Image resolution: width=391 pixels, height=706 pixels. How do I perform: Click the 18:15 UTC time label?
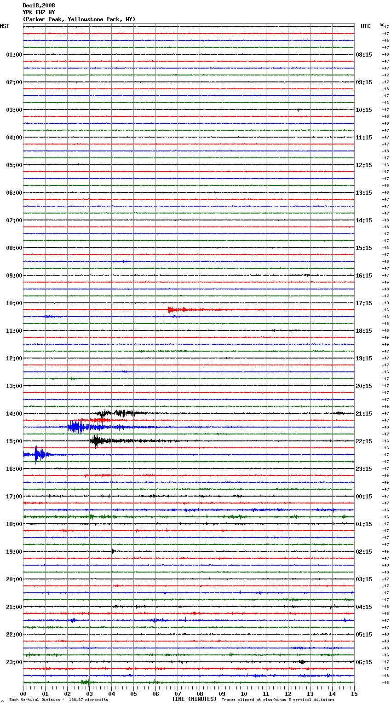(364, 331)
